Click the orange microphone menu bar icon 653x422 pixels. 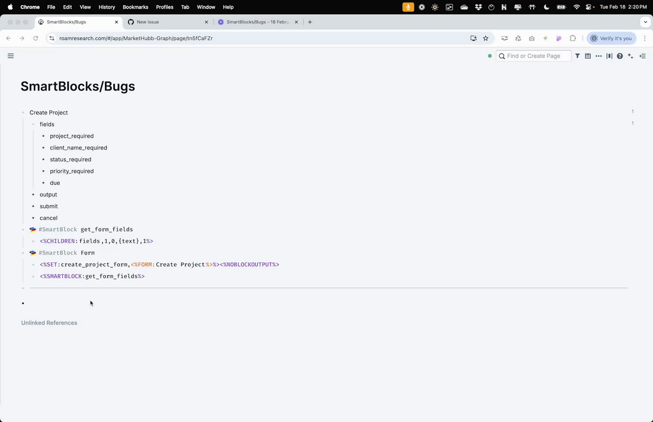[408, 7]
